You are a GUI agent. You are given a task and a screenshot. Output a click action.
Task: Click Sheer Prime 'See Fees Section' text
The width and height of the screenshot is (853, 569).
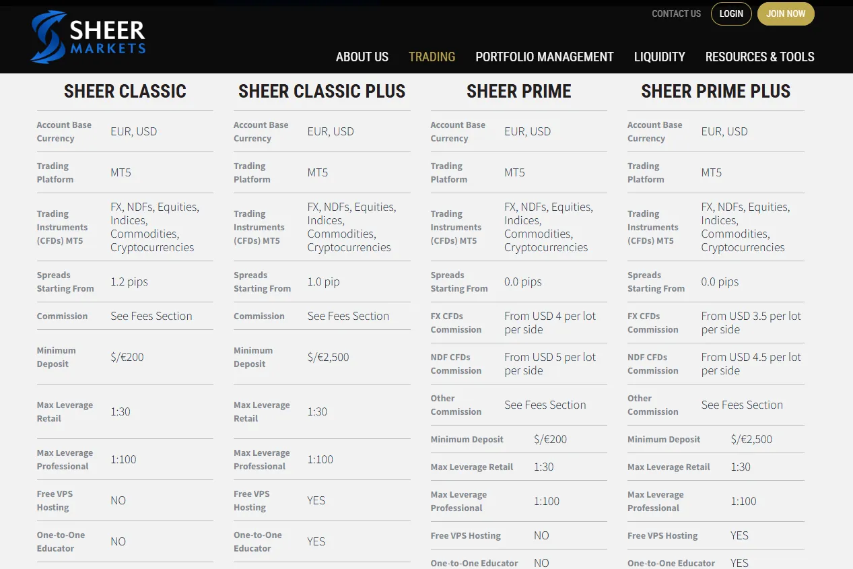tap(545, 405)
